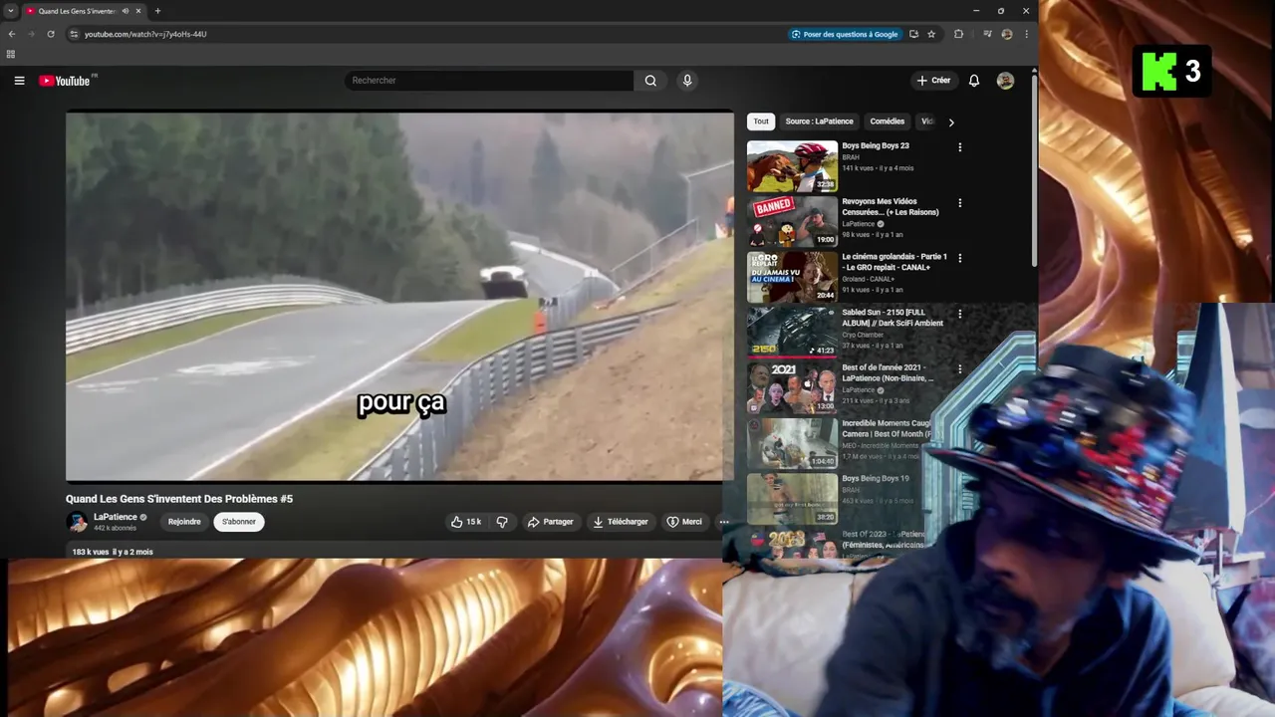View site information icon in address bar
This screenshot has width=1275, height=717.
[x=74, y=34]
